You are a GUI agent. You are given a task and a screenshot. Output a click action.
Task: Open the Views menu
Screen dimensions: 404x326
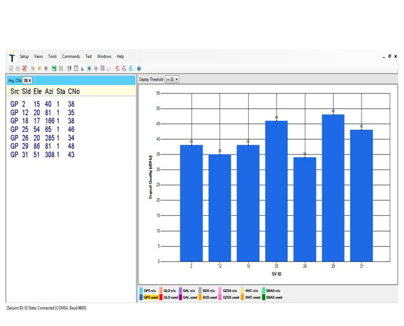pyautogui.click(x=38, y=56)
